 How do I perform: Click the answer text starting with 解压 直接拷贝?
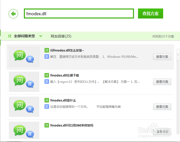[x=94, y=56]
